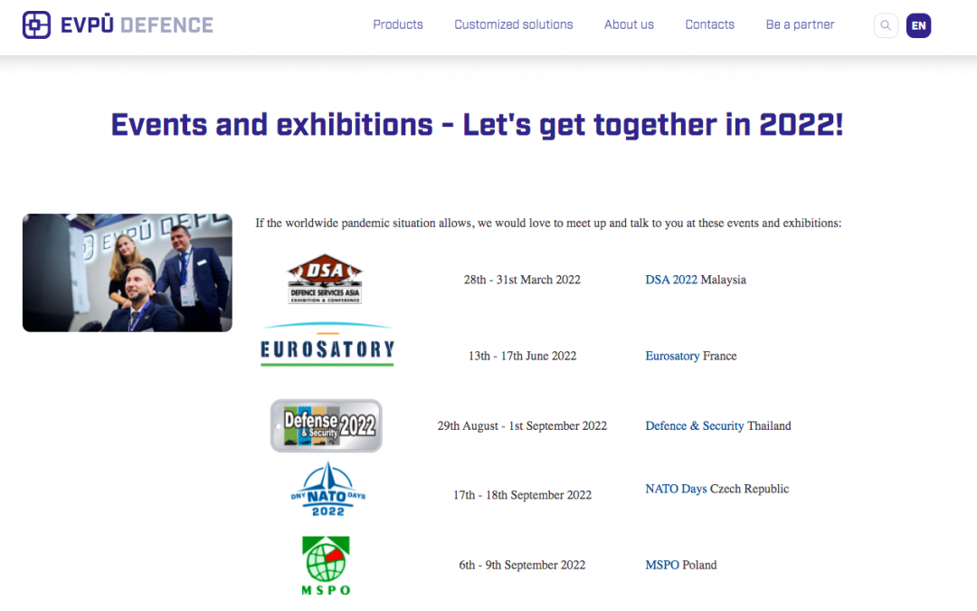
Task: Follow the DSA 2022 Malaysia link
Action: [x=671, y=280]
